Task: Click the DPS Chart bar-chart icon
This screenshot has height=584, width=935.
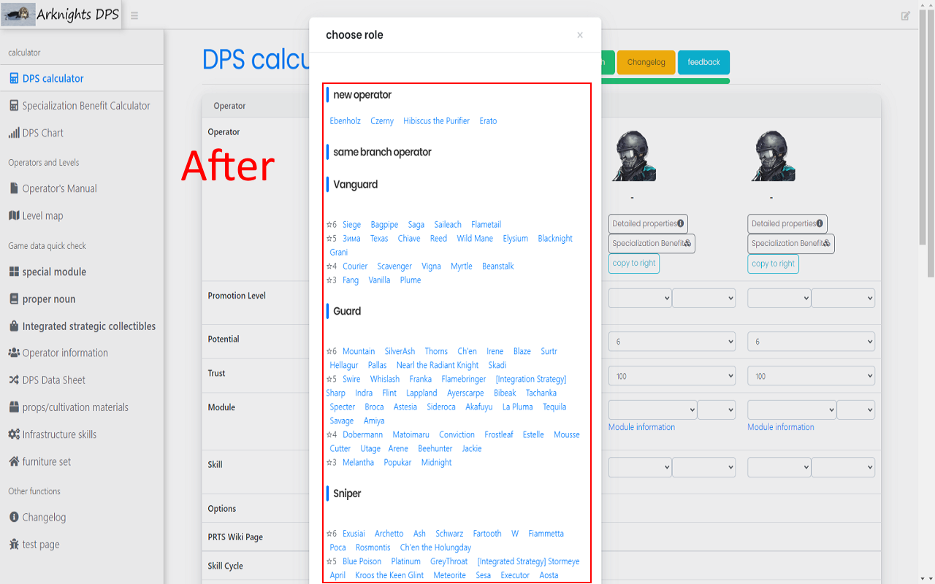Action: 14,133
